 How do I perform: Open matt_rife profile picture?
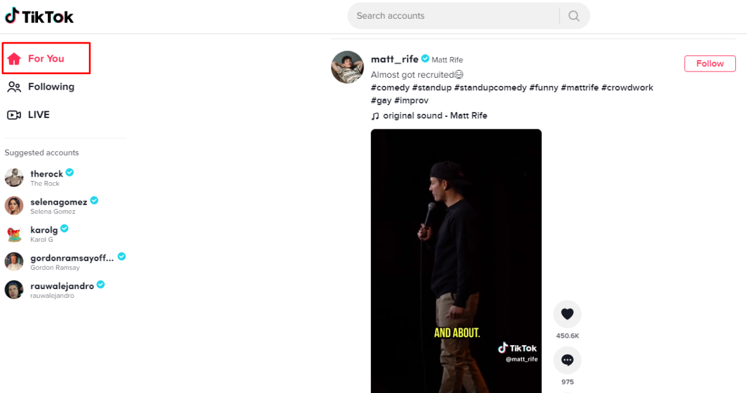point(347,67)
